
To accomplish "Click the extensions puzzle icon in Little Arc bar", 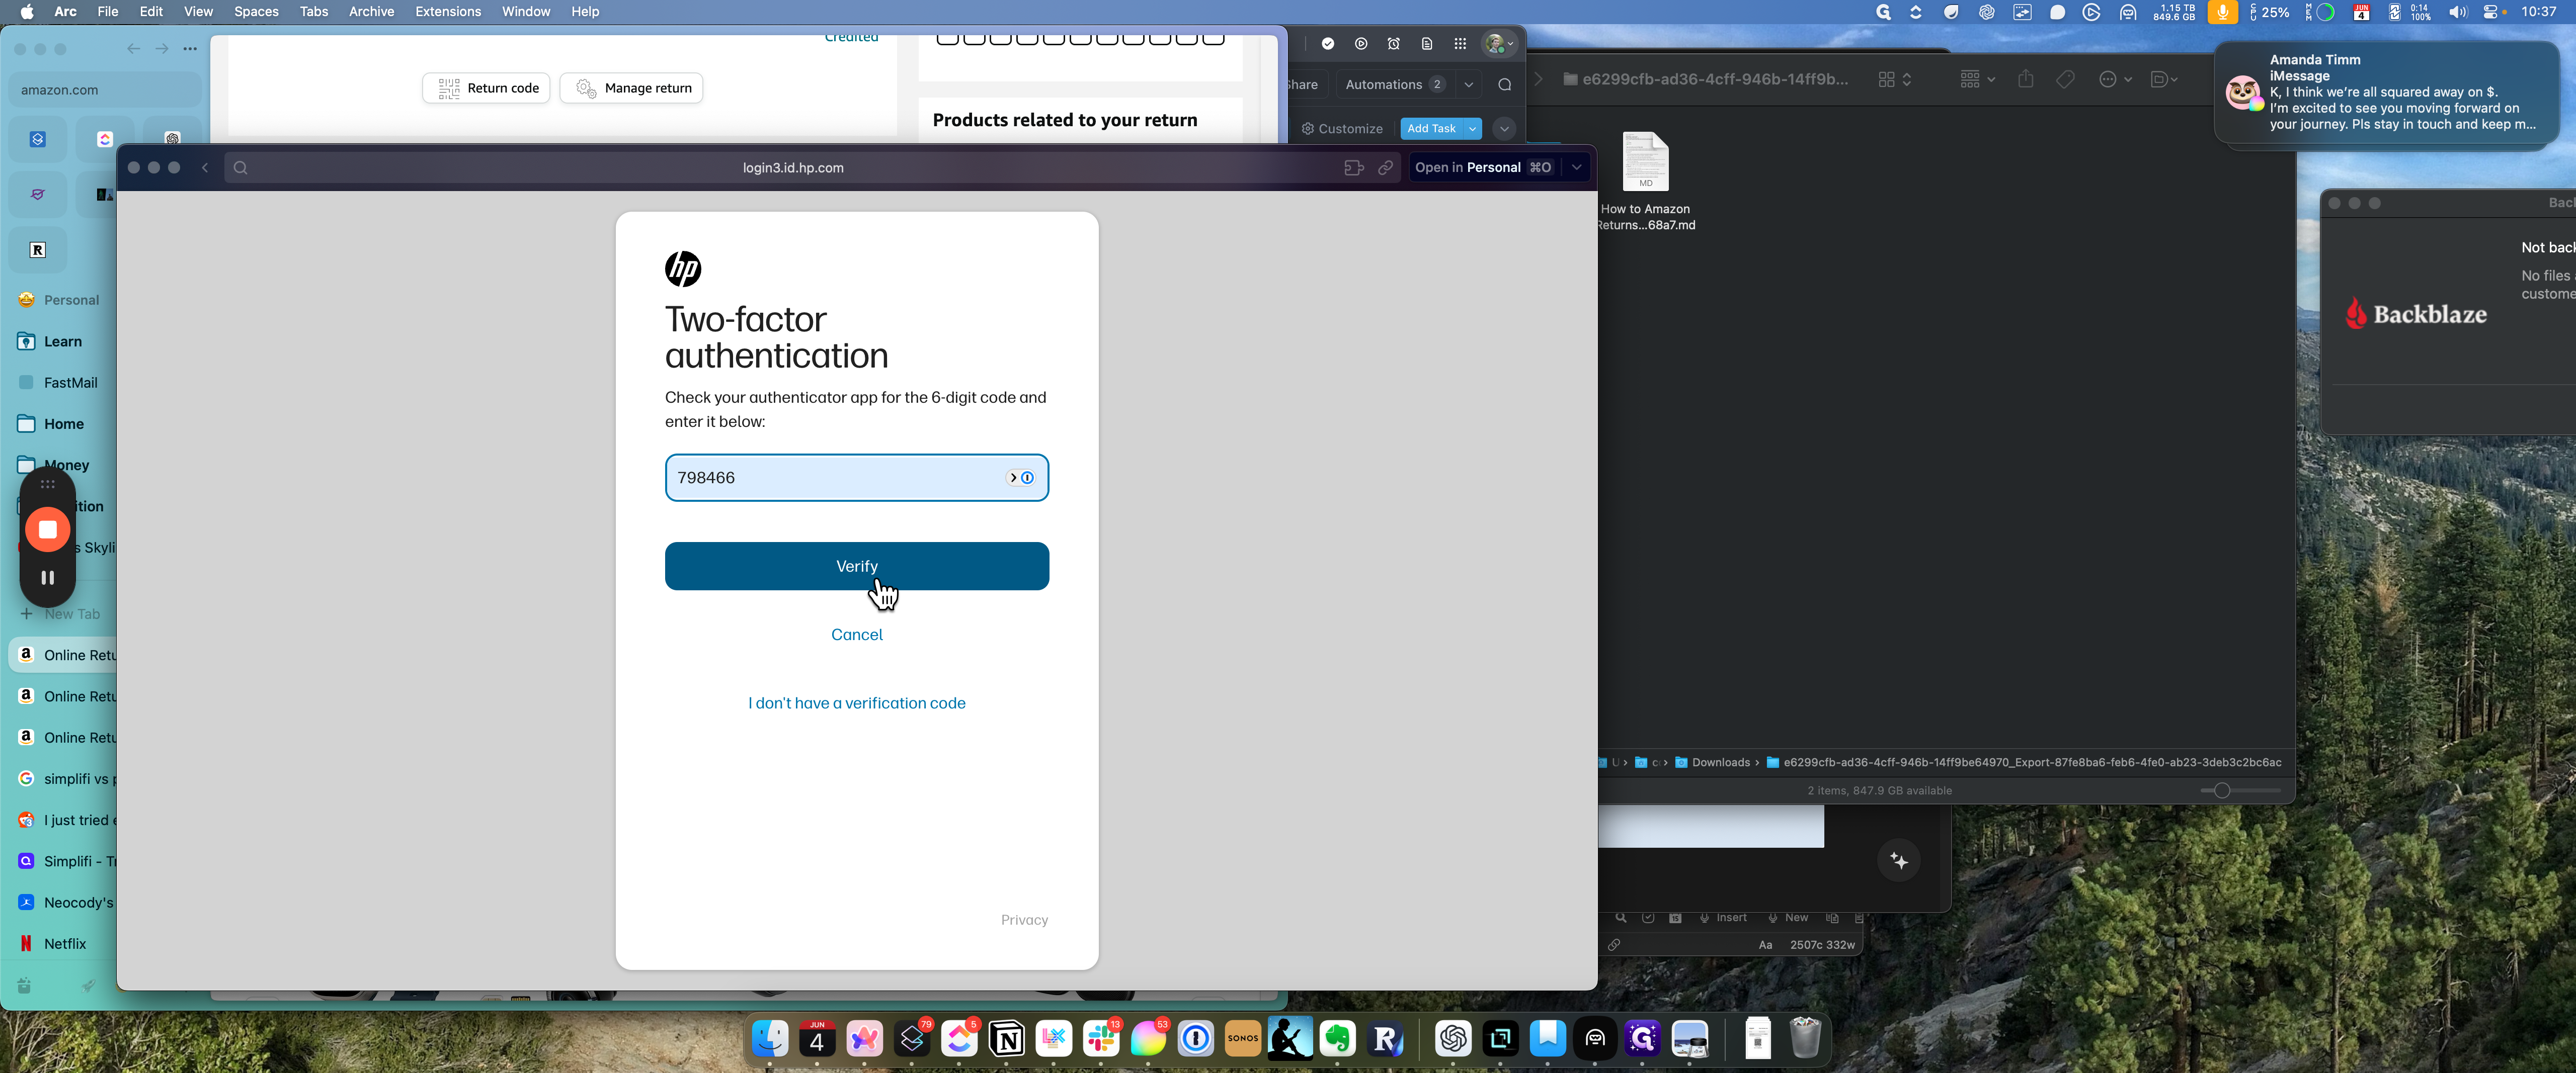I will (1353, 168).
